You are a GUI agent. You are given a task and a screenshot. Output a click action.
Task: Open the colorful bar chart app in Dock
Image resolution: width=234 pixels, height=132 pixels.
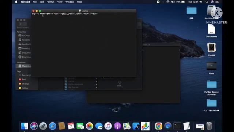145,126
